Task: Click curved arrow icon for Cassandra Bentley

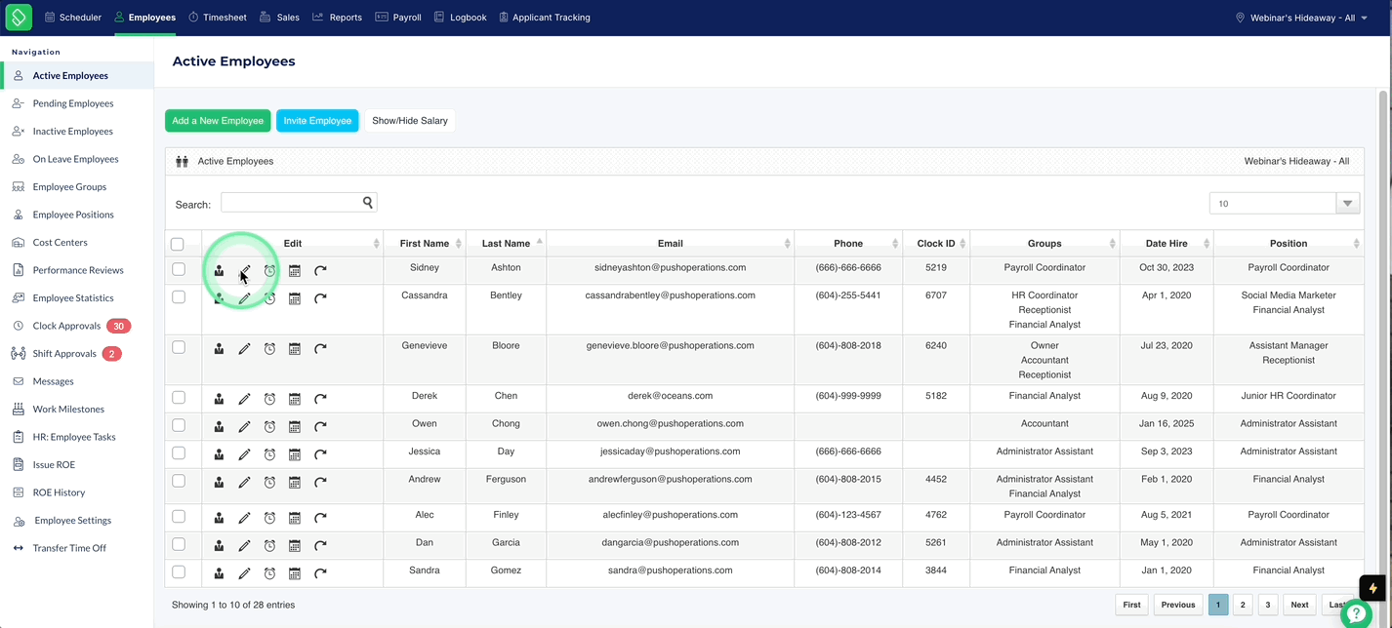Action: [320, 298]
